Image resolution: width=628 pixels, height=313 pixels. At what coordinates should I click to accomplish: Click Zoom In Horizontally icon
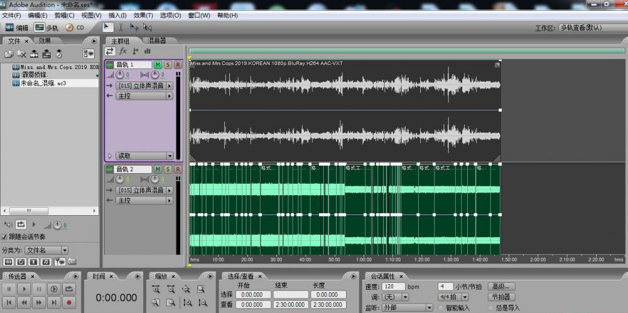click(x=156, y=289)
